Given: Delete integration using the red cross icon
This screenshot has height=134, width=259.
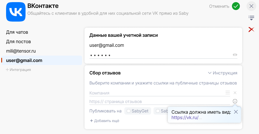Looking at the screenshot, I should pyautogui.click(x=251, y=29).
